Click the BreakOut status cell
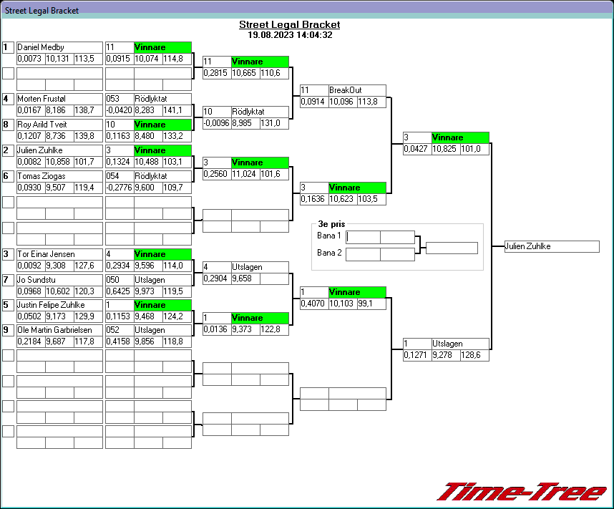Image resolution: width=614 pixels, height=509 pixels. [x=357, y=90]
